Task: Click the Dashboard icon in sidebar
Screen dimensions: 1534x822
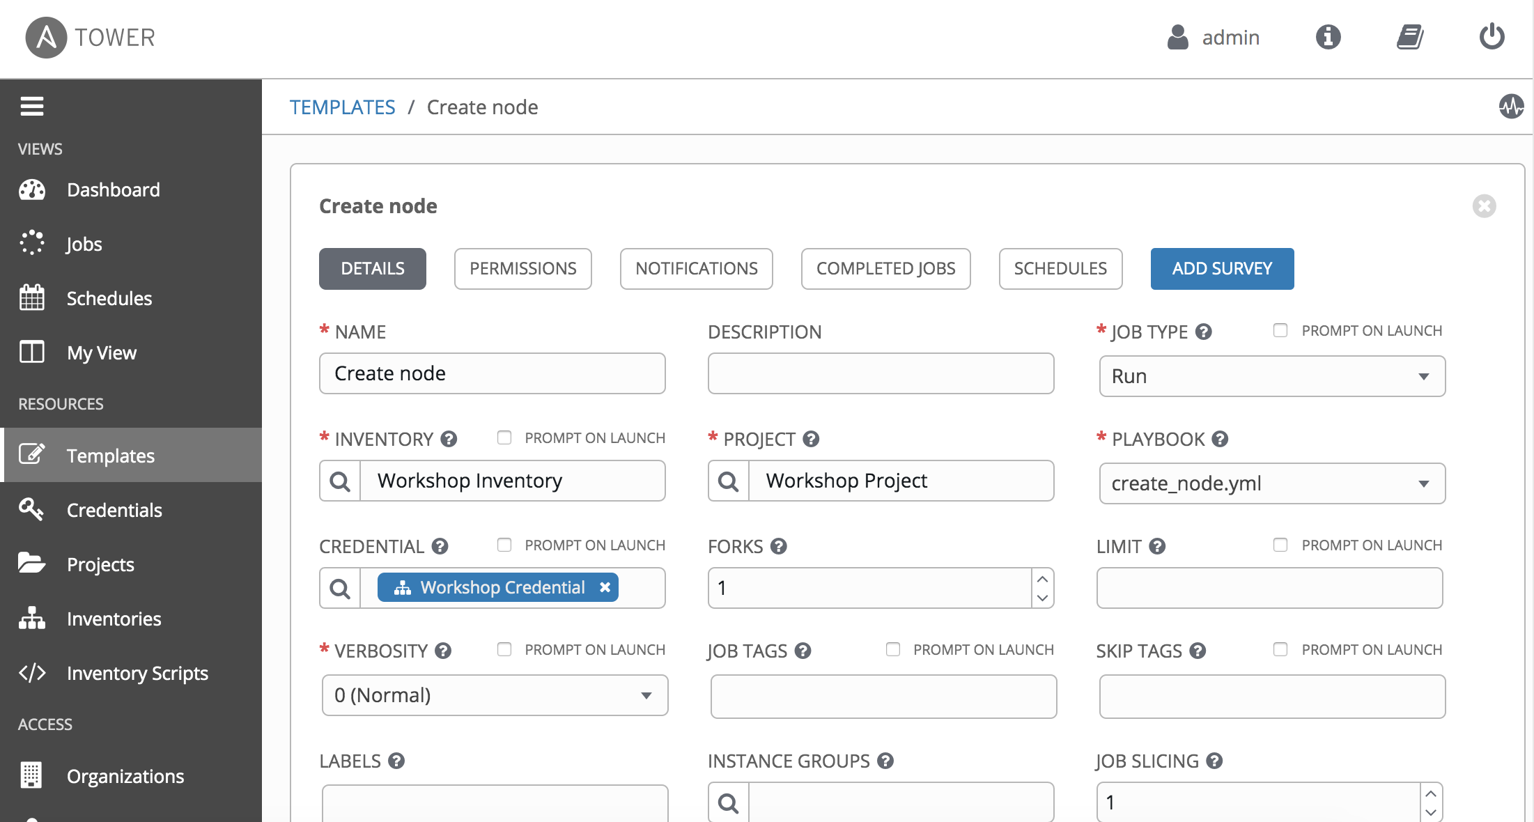Action: click(x=33, y=189)
